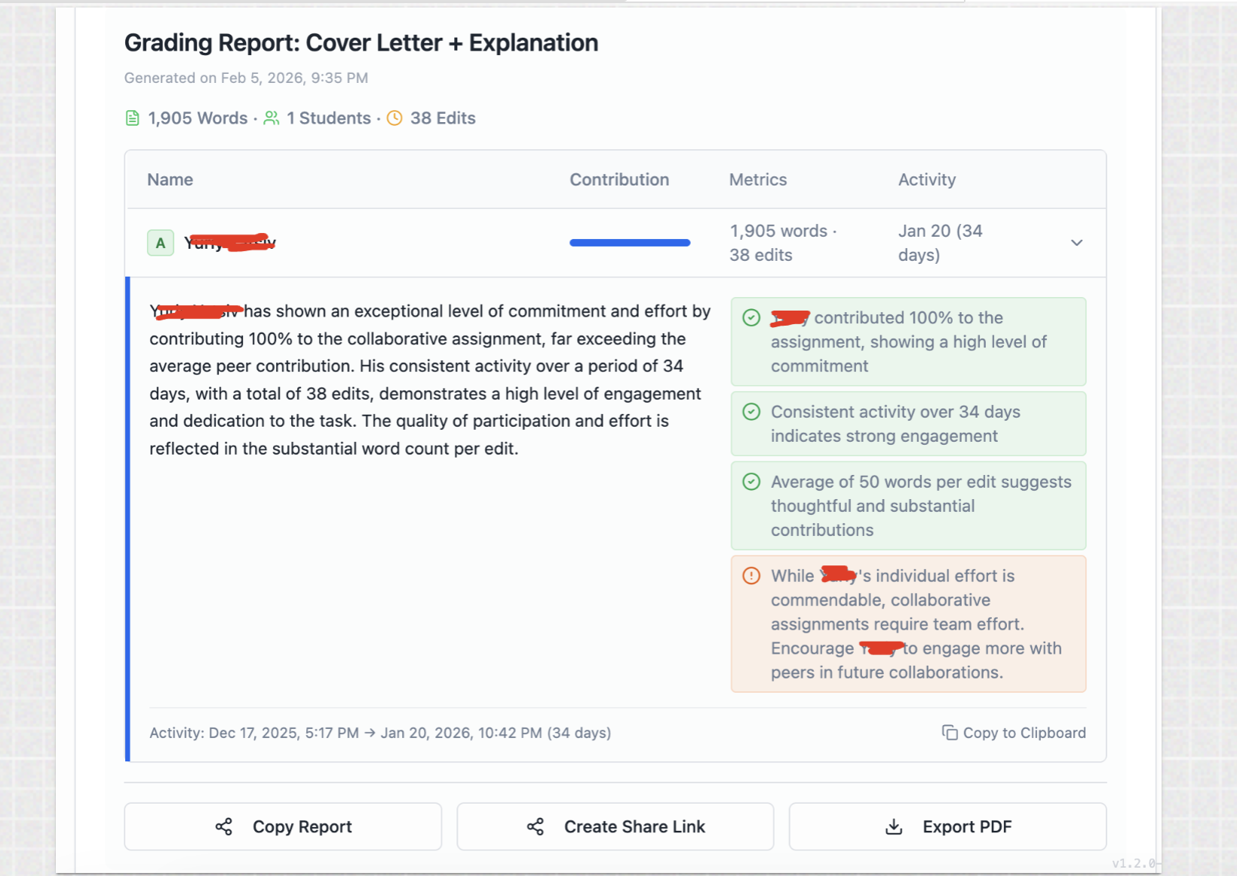Click the checkmark icon for the 100% contribution note

pyautogui.click(x=751, y=318)
